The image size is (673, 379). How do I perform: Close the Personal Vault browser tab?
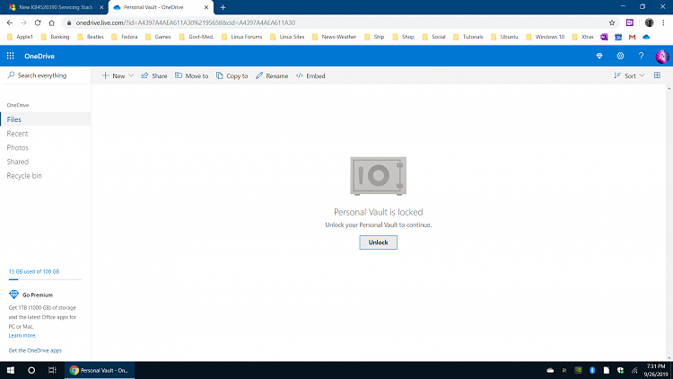point(206,7)
